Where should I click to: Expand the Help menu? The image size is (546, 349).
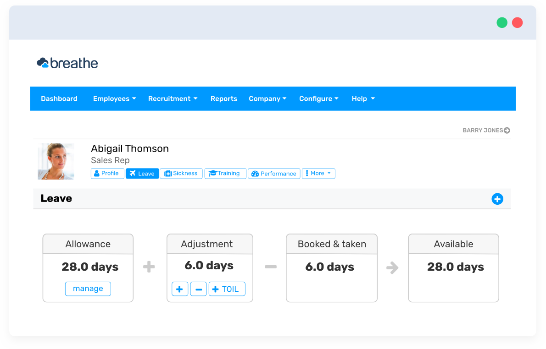(363, 99)
